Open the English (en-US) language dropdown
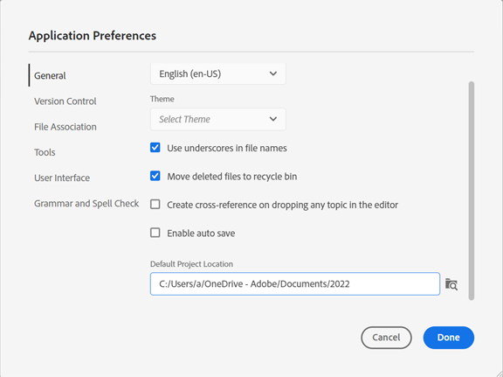Viewport: 503px width, 377px height. click(218, 74)
